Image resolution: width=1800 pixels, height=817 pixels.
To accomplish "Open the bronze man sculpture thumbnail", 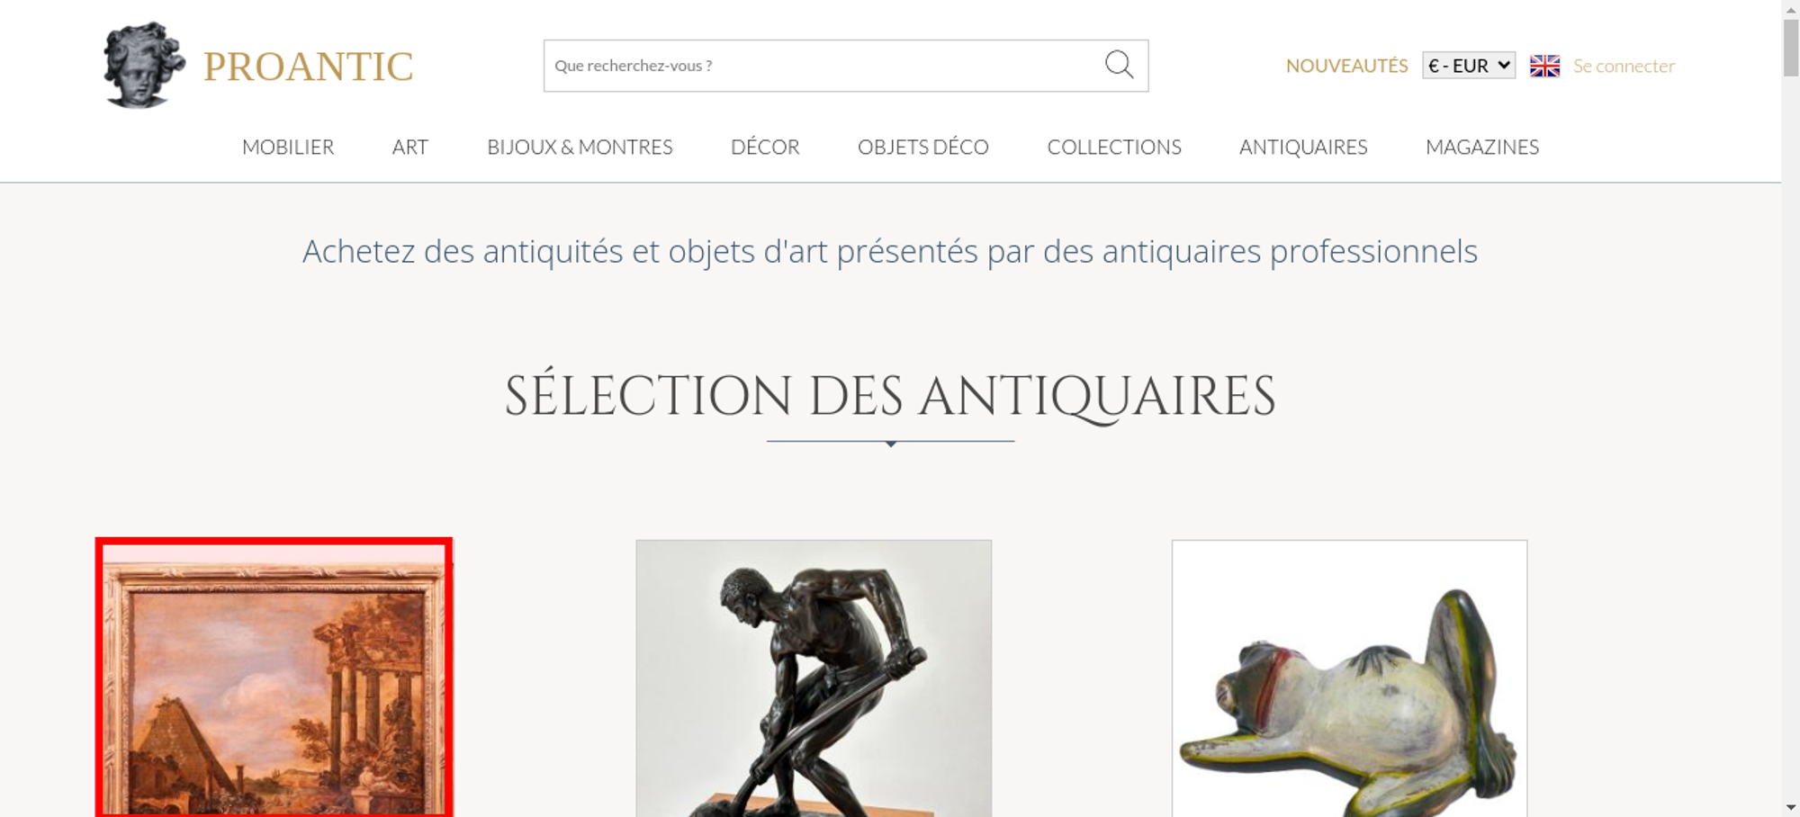I will 814,678.
